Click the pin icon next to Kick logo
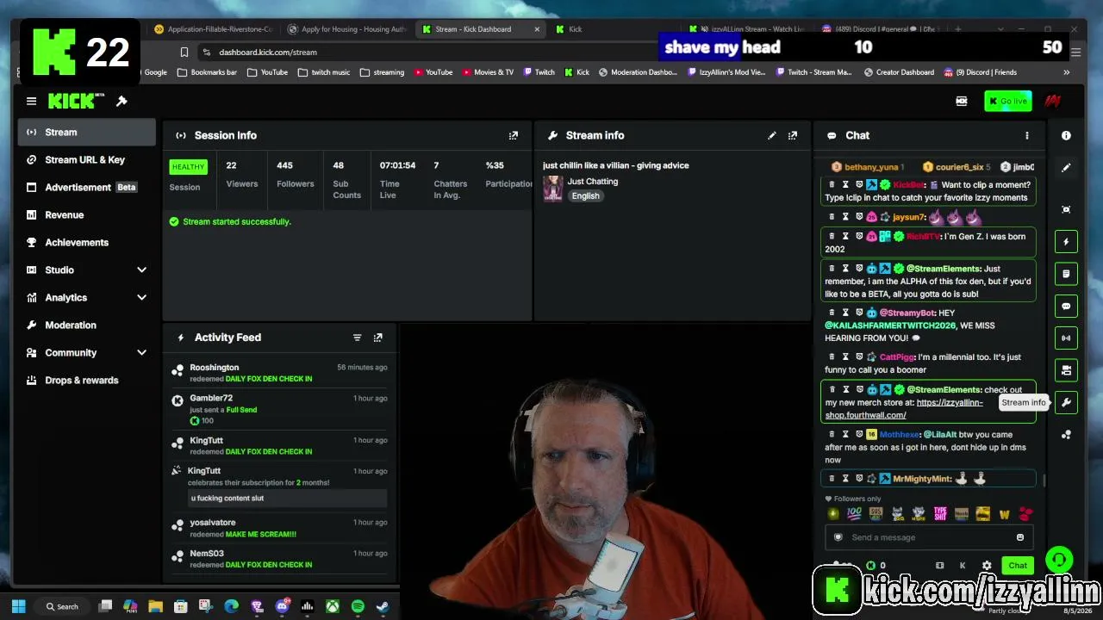The image size is (1103, 620). click(122, 101)
